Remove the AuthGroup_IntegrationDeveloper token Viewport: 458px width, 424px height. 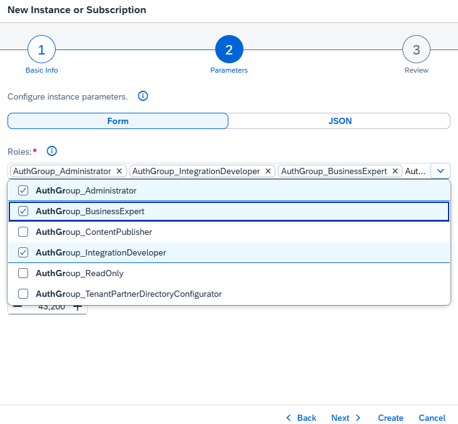pyautogui.click(x=268, y=171)
